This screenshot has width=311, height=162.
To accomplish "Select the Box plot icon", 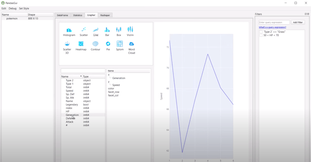I will pyautogui.click(x=119, y=30).
